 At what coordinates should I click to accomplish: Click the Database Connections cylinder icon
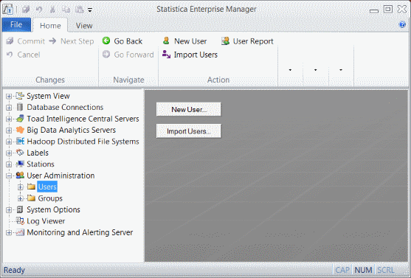pyautogui.click(x=20, y=107)
